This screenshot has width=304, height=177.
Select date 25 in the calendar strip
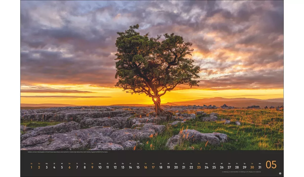214,167
